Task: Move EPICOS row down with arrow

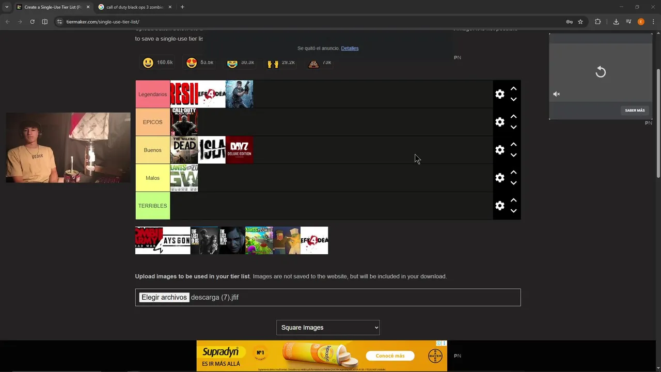Action: 513,127
